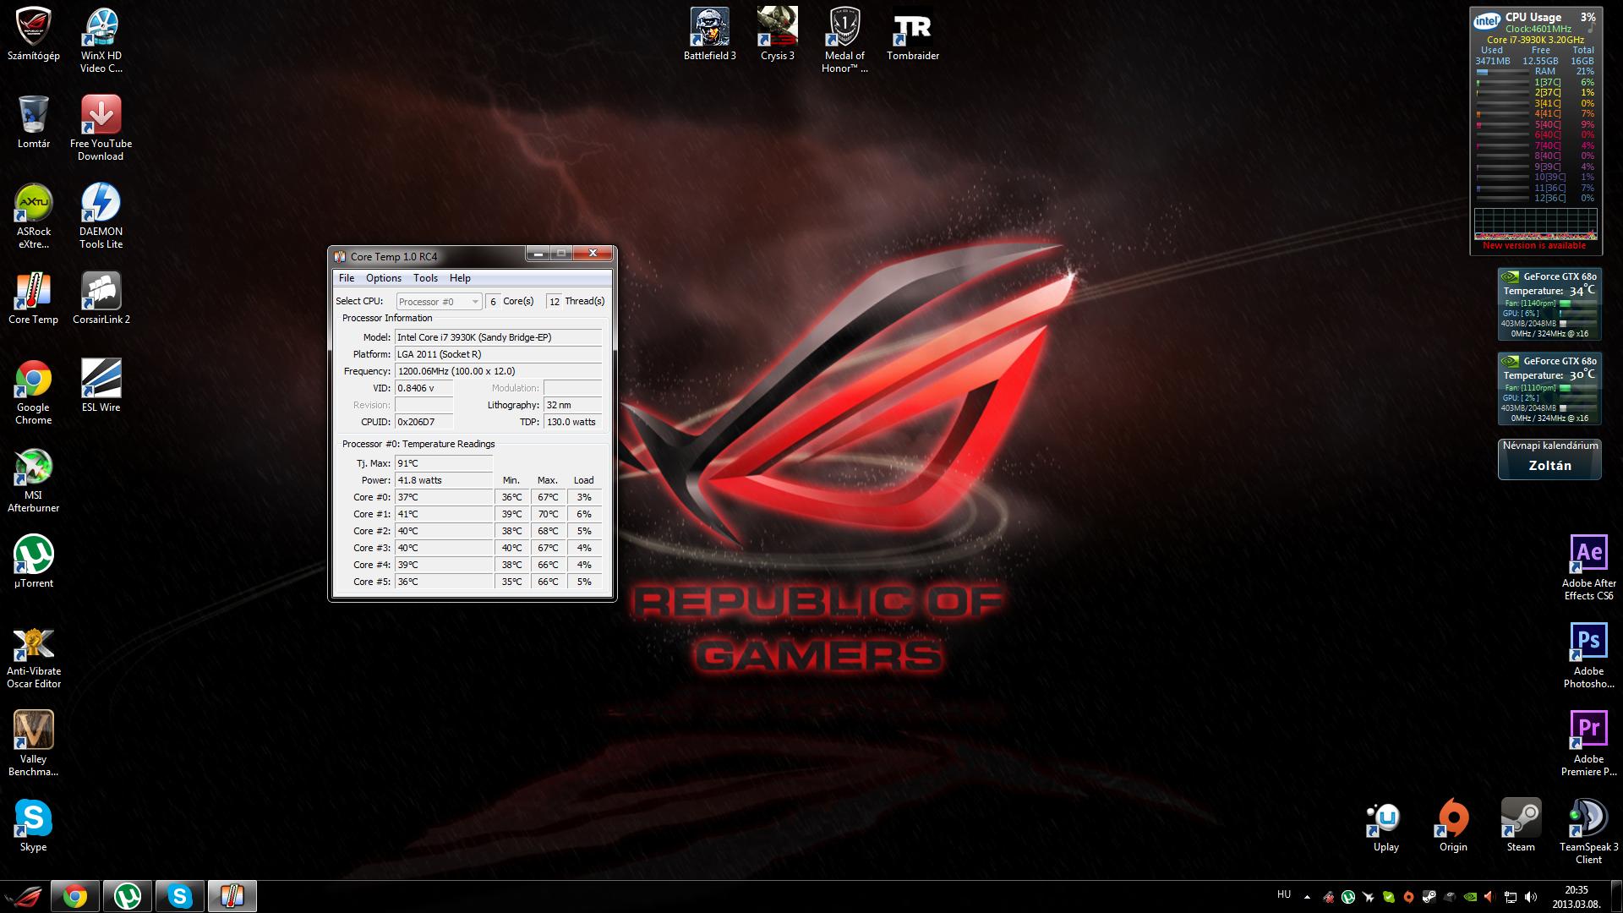Open the Select CPU dropdown in Core Temp

[440, 302]
